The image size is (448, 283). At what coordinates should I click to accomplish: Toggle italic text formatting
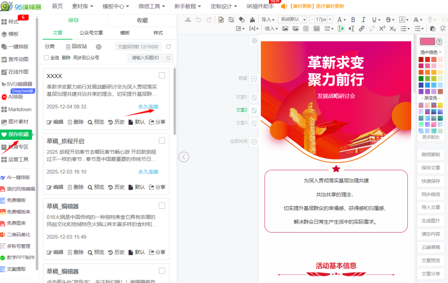[363, 20]
